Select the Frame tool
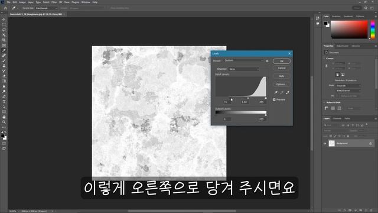Screen dimensions: 378x213 (4, 45)
